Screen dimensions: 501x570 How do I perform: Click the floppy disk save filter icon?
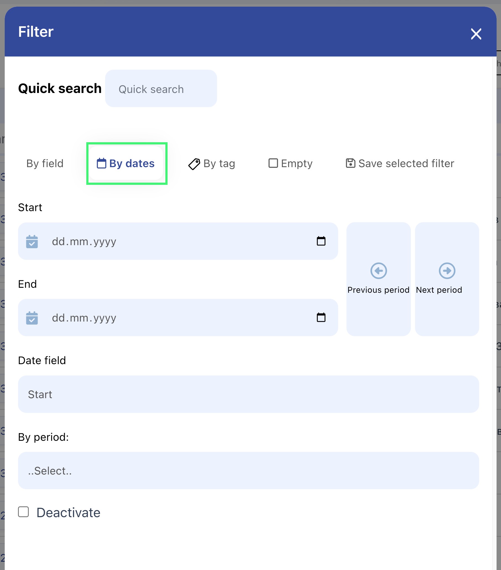pos(350,163)
